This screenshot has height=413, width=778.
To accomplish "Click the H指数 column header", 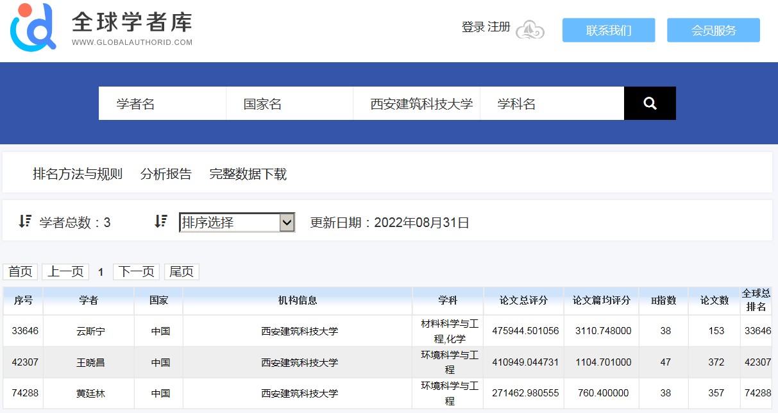I will (664, 300).
